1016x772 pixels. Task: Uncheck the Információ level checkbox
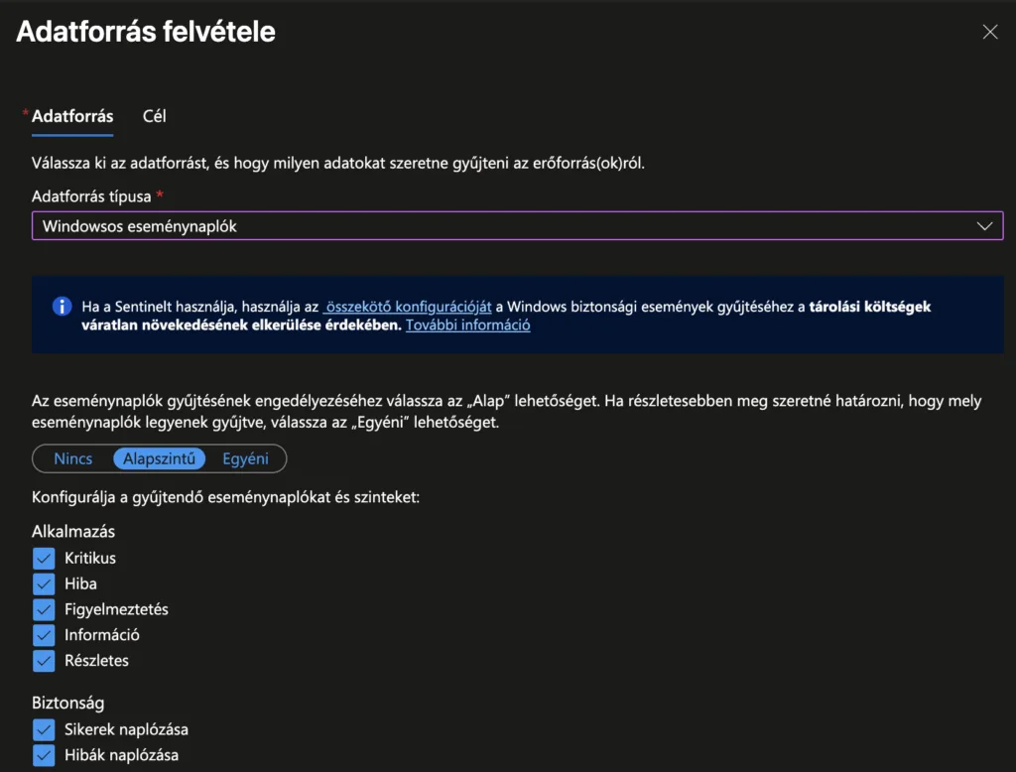coord(44,635)
